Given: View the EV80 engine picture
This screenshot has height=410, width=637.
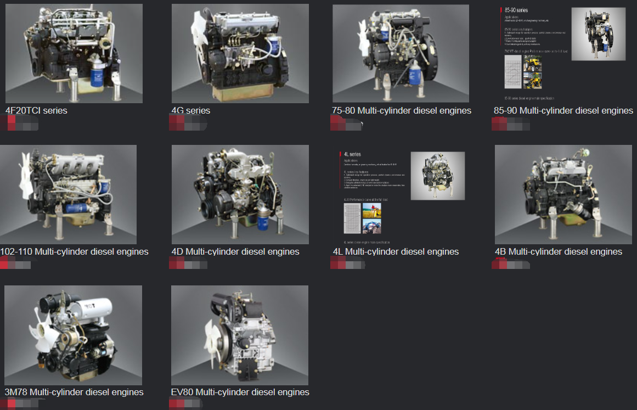Looking at the screenshot, I should coord(240,335).
